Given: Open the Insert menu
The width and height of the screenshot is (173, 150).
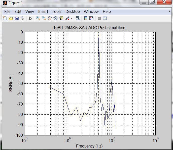Looking at the screenshot, I should [x=43, y=11].
